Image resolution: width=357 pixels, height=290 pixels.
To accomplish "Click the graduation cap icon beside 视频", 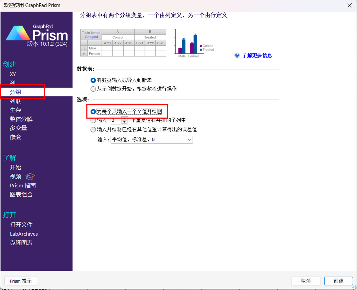I will (x=30, y=177).
